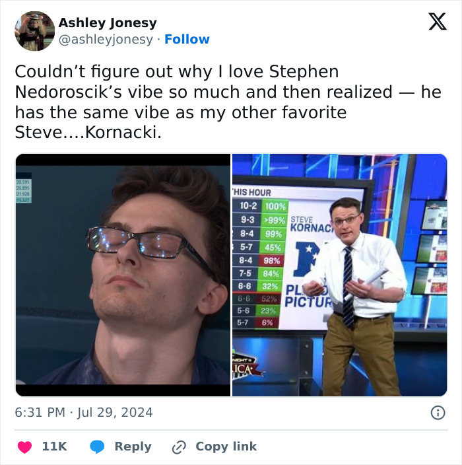The image size is (462, 465).
Task: Follow the @ashleyjonesy account
Action: tap(187, 39)
